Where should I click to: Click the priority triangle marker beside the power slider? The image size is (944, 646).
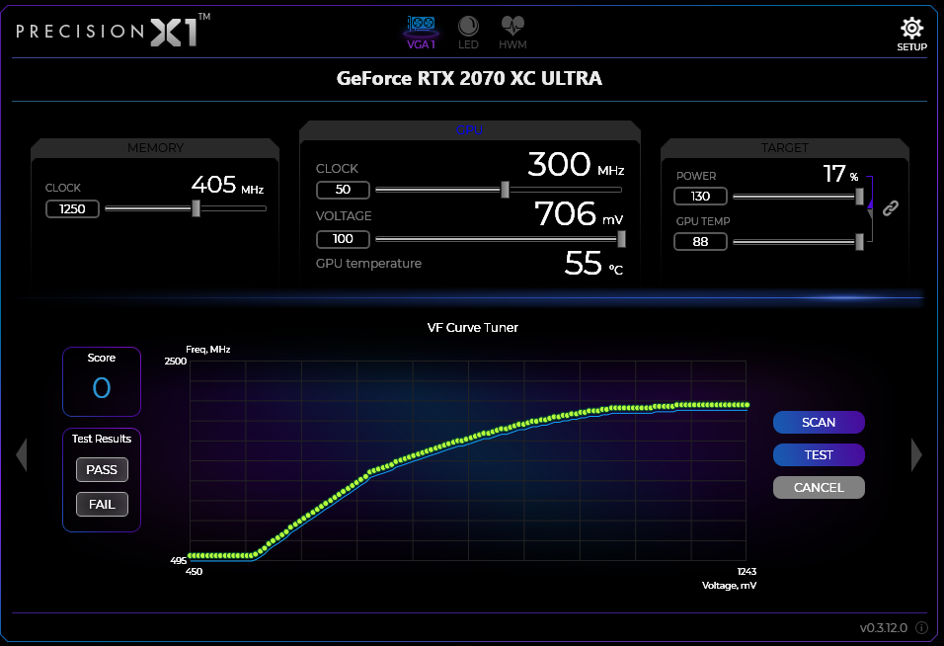point(870,204)
